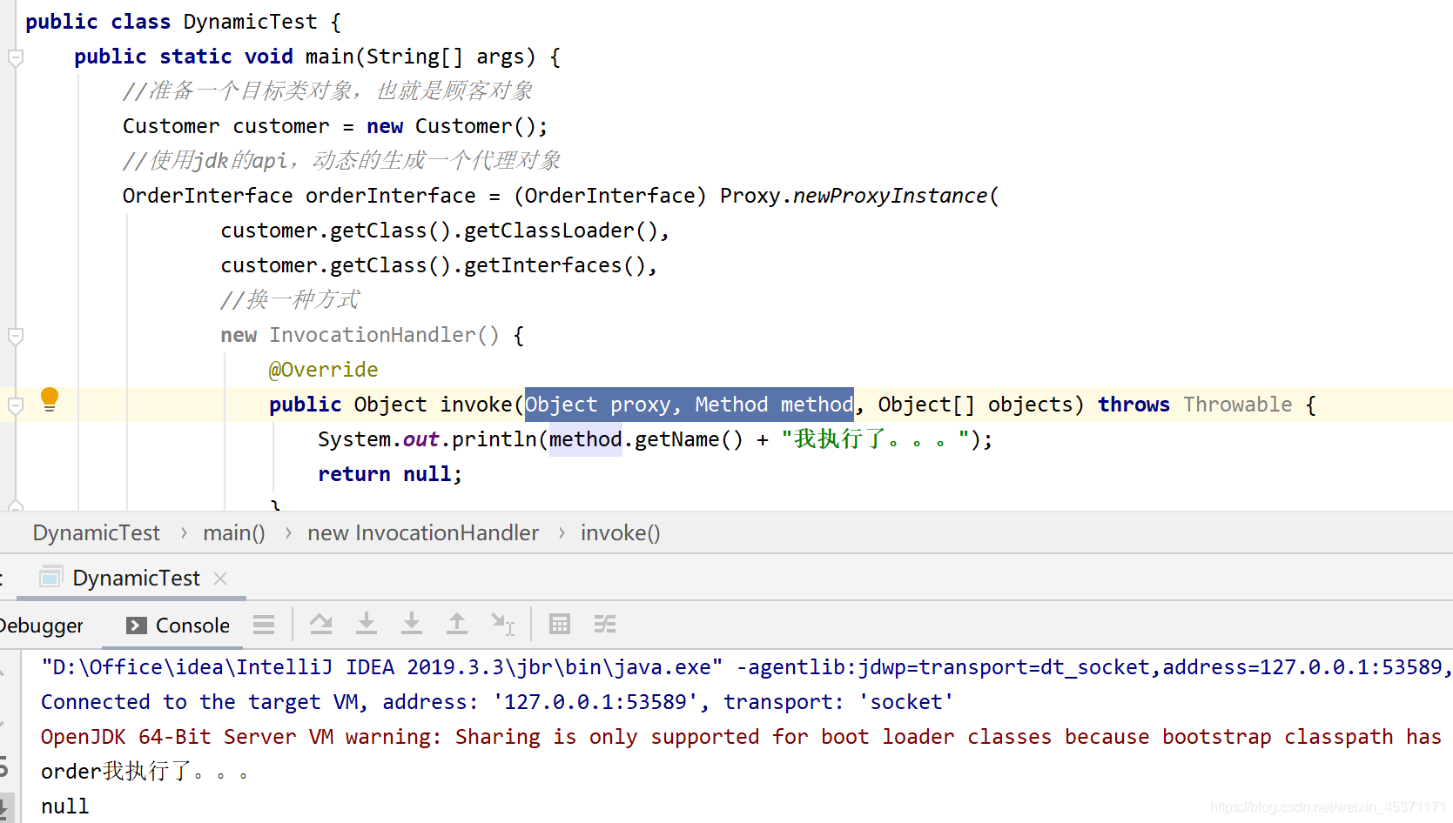The width and height of the screenshot is (1453, 823).
Task: Click main() in the breadcrumb bar
Action: (234, 533)
